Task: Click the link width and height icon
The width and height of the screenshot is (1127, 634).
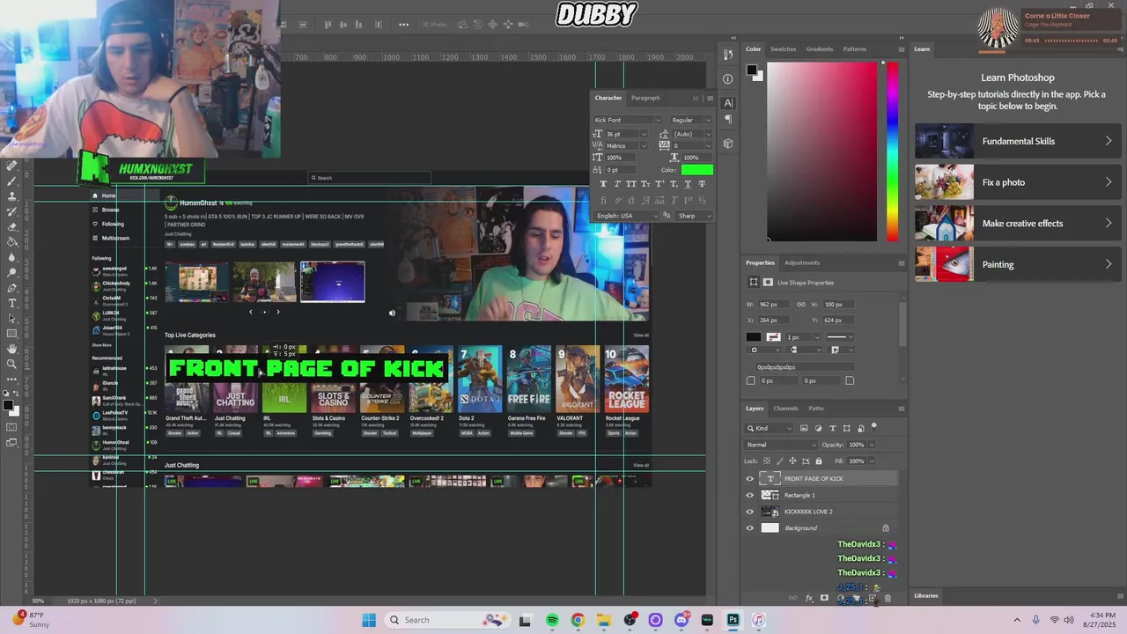Action: 801,305
